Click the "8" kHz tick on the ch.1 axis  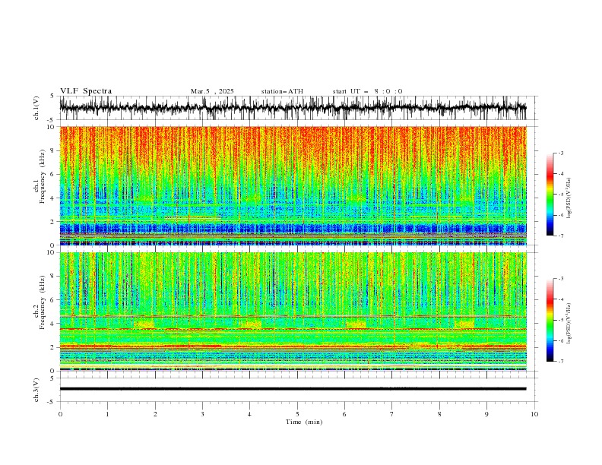[x=52, y=150]
